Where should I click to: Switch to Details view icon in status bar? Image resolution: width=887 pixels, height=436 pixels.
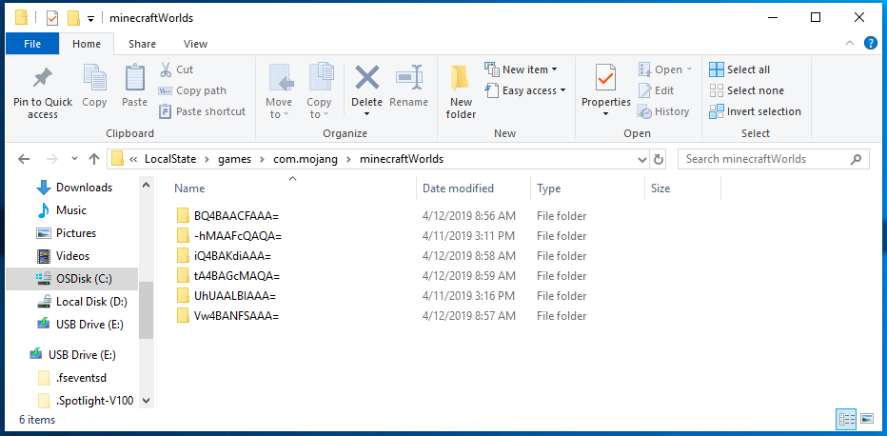point(847,419)
